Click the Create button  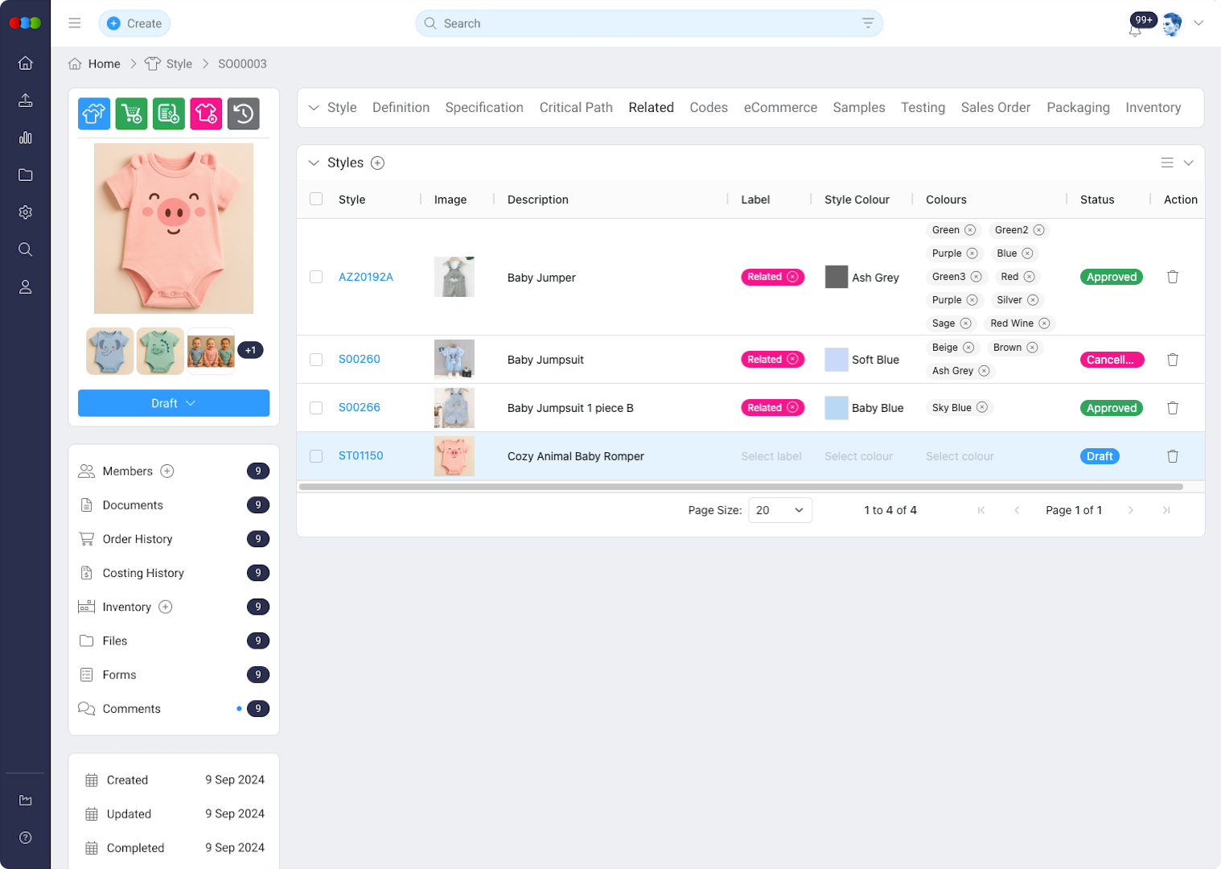pyautogui.click(x=134, y=23)
